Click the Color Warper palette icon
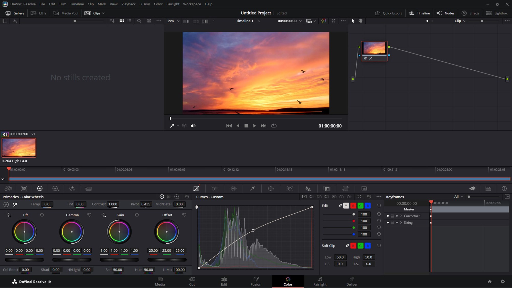 click(233, 189)
